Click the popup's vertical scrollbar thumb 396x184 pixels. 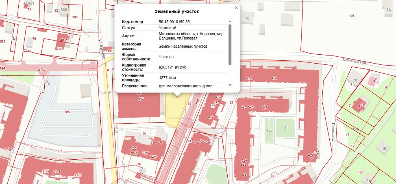tap(230, 45)
